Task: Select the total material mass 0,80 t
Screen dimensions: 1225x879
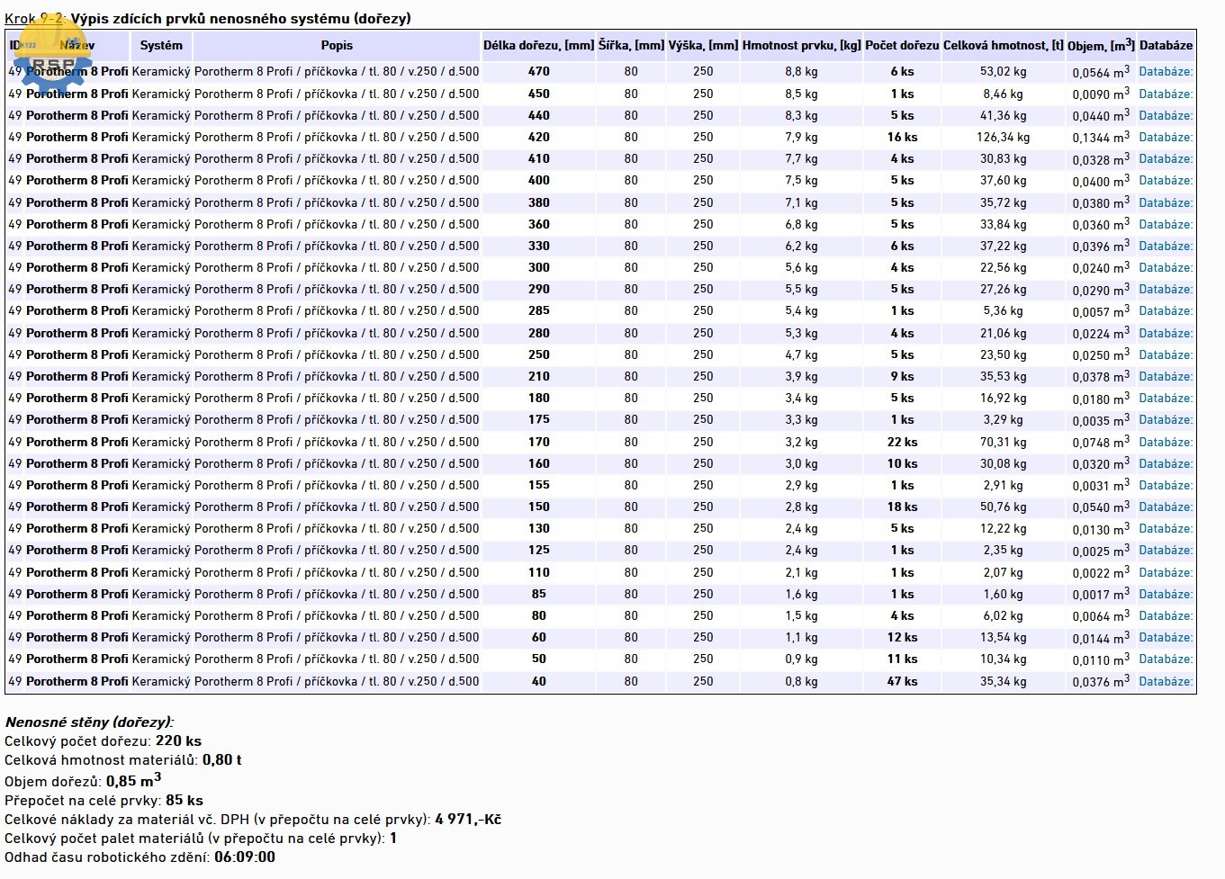Action: coord(222,759)
